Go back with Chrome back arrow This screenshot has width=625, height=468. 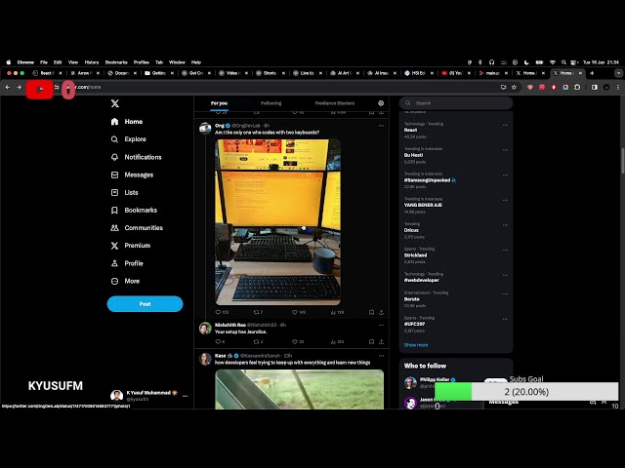[x=8, y=87]
